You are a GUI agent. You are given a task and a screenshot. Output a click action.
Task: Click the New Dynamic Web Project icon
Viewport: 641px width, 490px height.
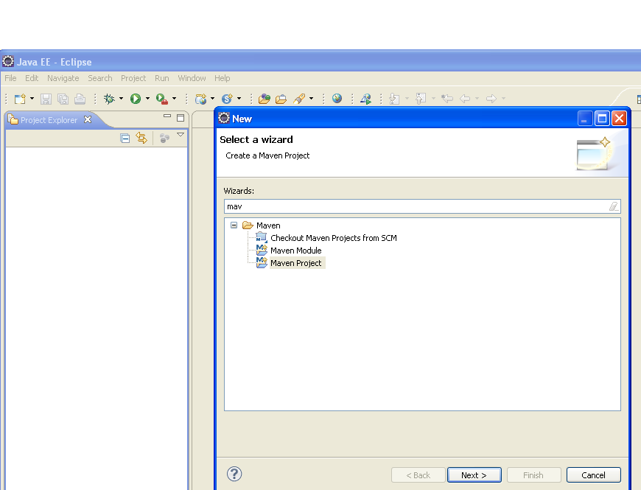[x=200, y=99]
